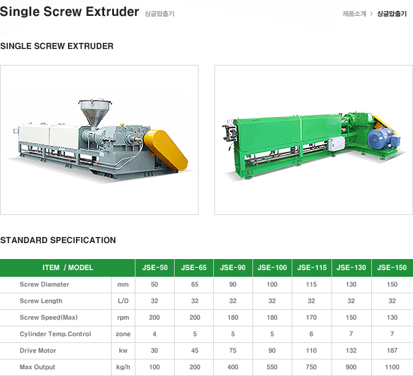This screenshot has height=376, width=413.
Task: Click the JSE-50 column header
Action: click(x=154, y=268)
